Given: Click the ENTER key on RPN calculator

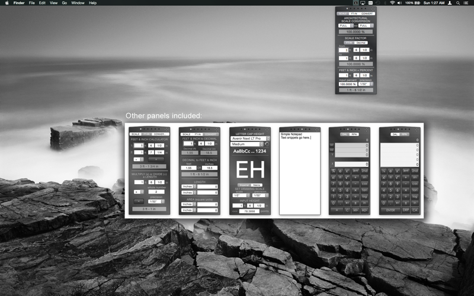Looking at the screenshot, I should pyautogui.click(x=390, y=210).
